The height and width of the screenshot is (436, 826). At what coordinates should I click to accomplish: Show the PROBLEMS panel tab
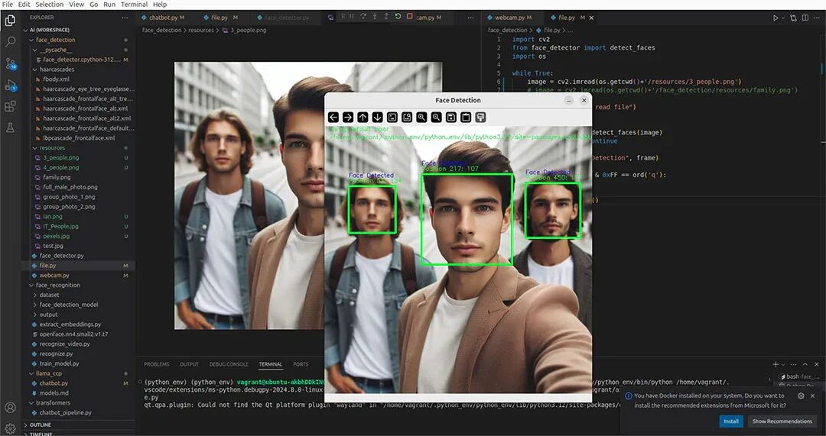click(157, 364)
